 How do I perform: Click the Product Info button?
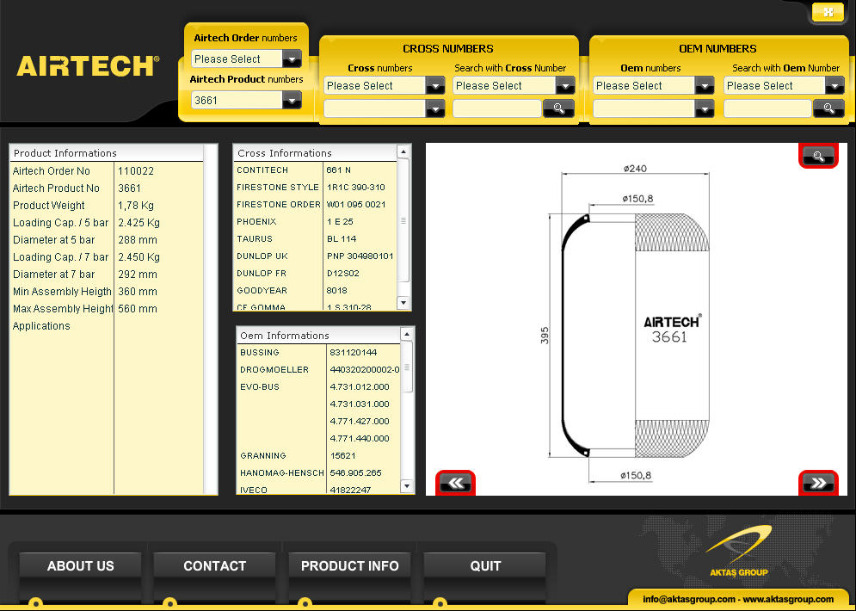(x=349, y=566)
